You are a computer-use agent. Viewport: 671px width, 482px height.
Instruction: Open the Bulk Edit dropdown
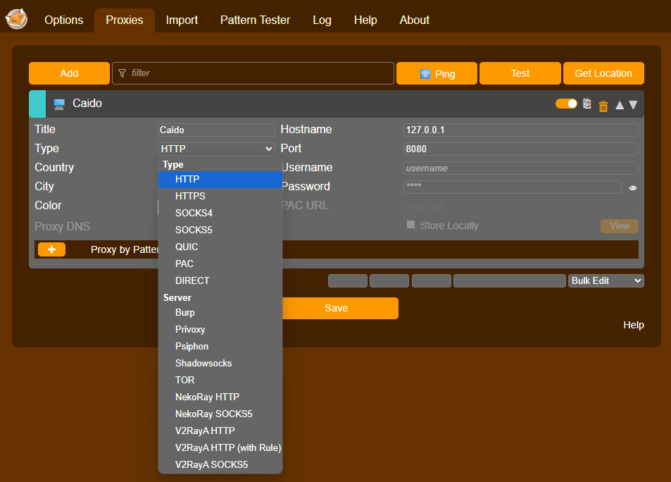tap(606, 280)
